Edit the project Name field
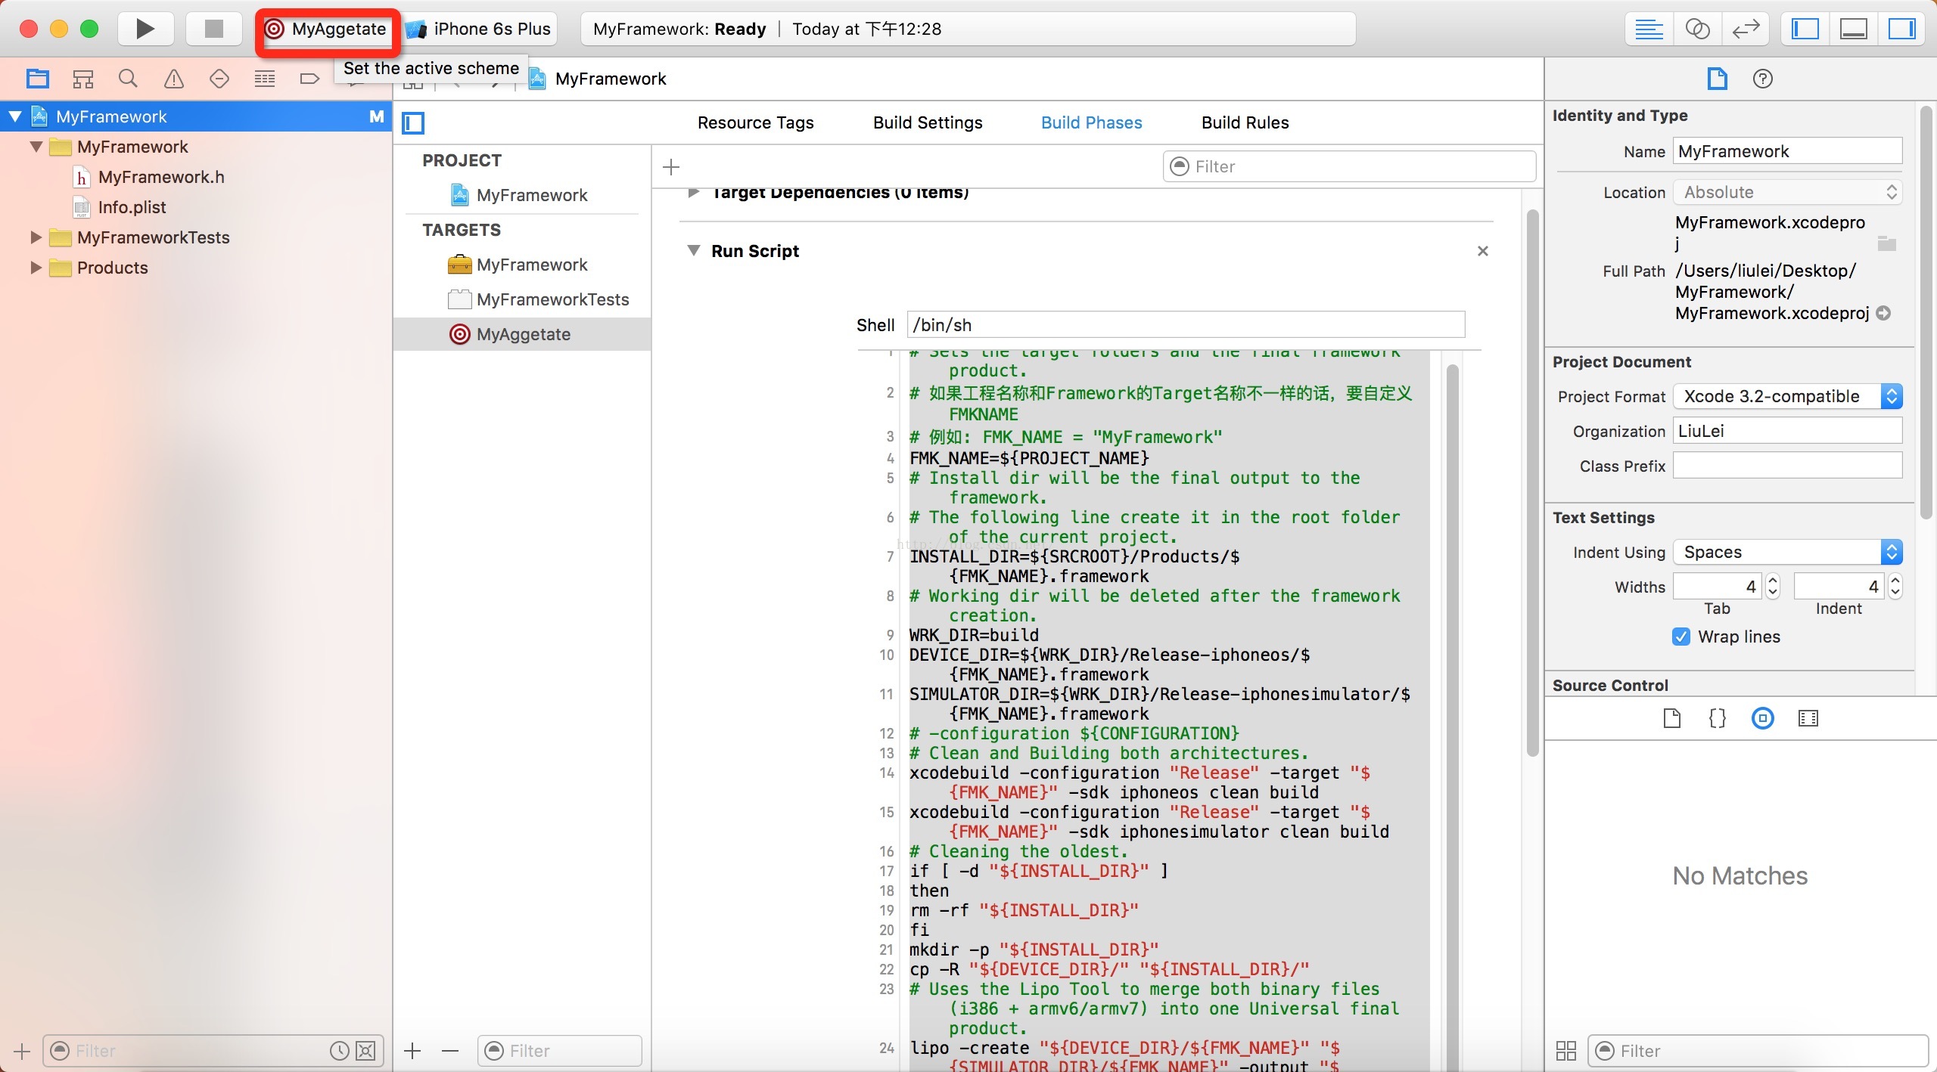1937x1072 pixels. click(x=1787, y=151)
